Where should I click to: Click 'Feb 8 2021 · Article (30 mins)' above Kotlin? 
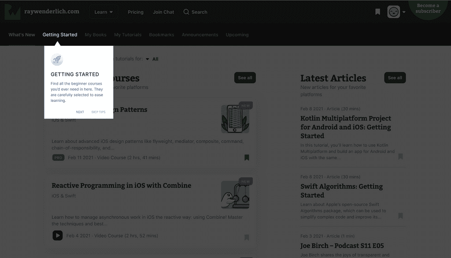pyautogui.click(x=330, y=109)
